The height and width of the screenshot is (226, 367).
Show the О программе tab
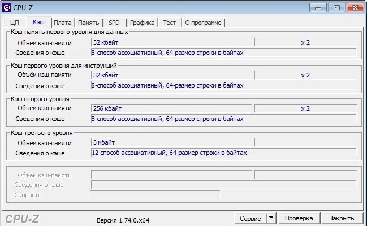203,22
